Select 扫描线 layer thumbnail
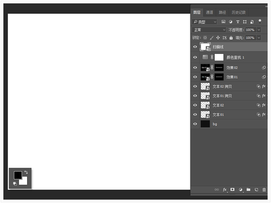 [x=205, y=47]
